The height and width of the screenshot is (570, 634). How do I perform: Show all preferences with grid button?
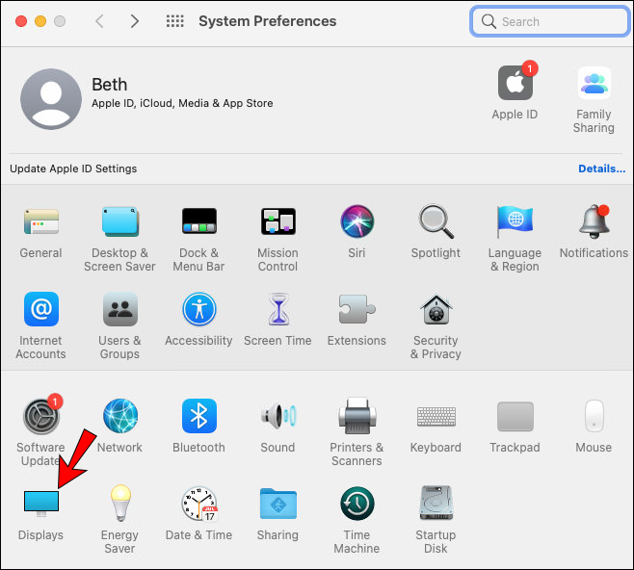175,21
